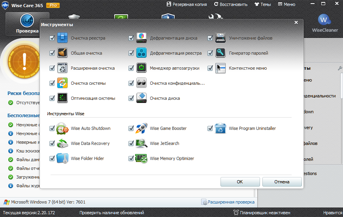Viewport: 343px width, 217px height.
Task: Toggle the Очистка системы checkbox
Action: coord(52,83)
